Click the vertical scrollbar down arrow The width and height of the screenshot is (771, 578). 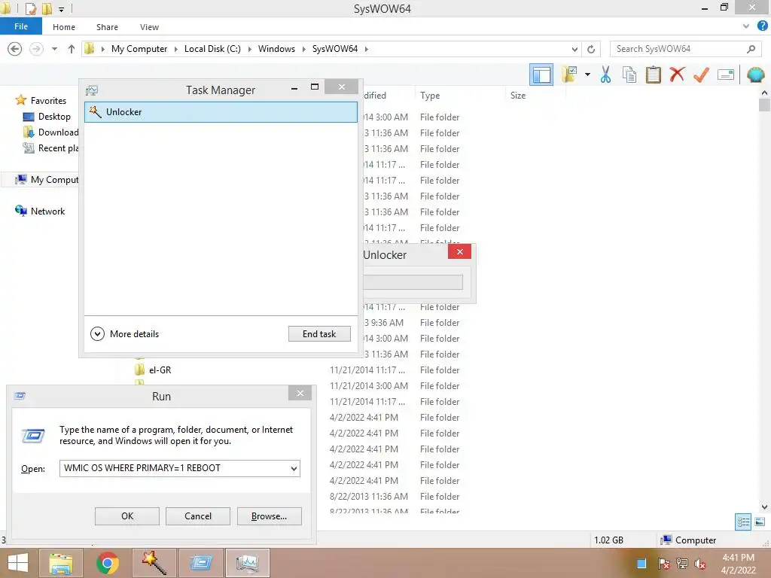coord(764,507)
